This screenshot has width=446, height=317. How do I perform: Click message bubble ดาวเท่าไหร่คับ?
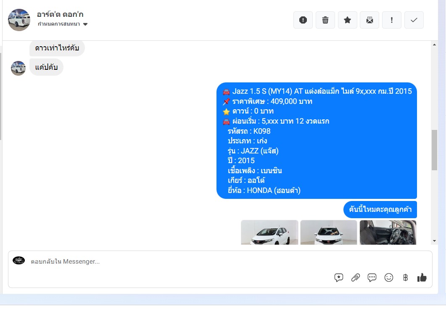point(57,48)
